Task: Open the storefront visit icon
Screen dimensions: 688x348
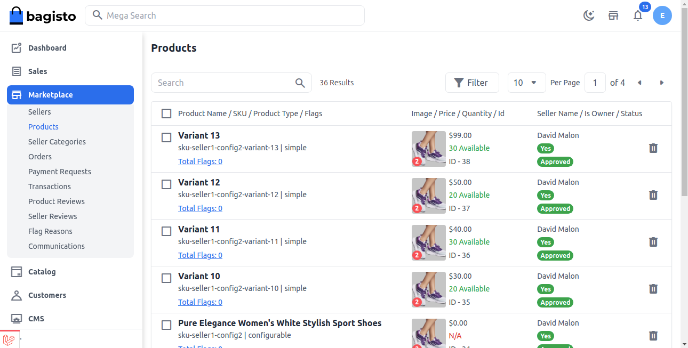Action: 613,15
